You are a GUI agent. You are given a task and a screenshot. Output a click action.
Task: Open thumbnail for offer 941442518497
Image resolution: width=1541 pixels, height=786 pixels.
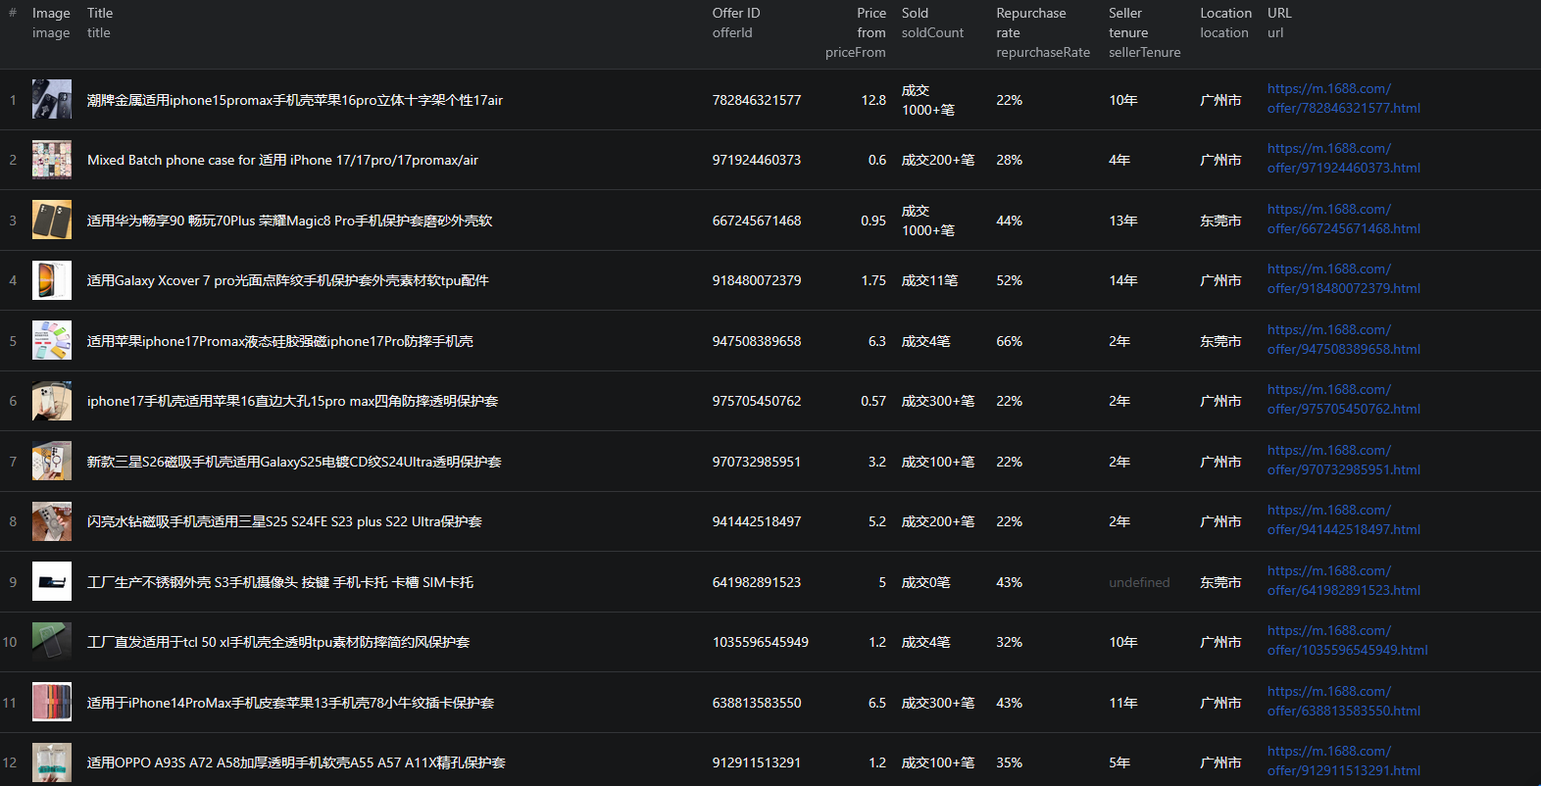(52, 521)
